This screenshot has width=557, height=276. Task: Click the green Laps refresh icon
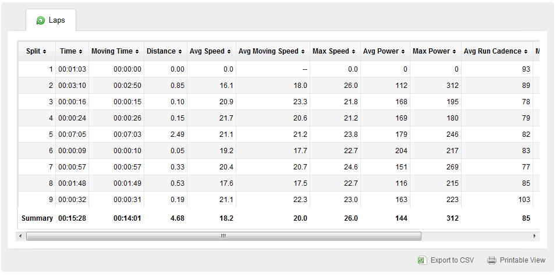coord(41,20)
